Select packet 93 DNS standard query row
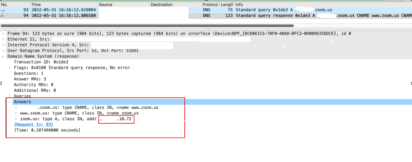 pos(206,10)
